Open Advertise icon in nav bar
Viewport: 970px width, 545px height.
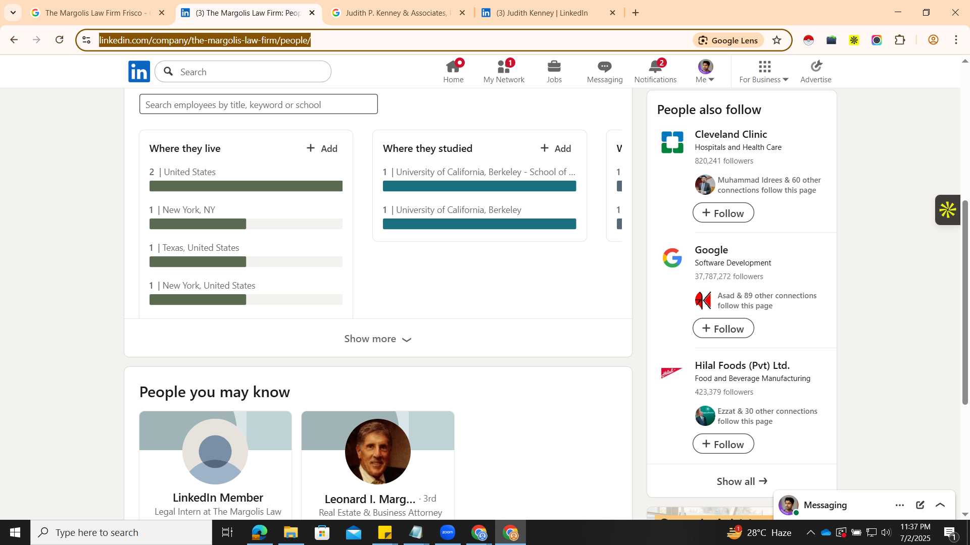816,72
